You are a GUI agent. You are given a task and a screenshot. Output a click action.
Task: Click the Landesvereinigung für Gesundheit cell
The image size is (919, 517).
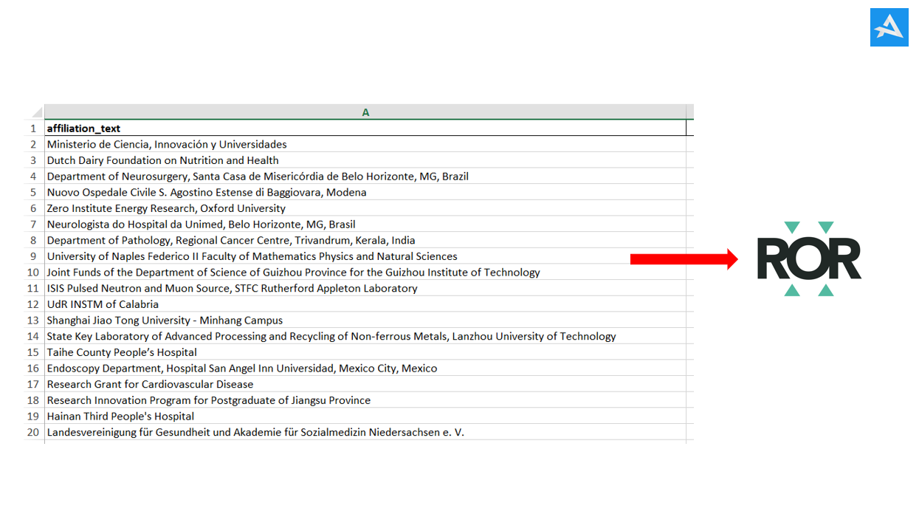tap(255, 432)
